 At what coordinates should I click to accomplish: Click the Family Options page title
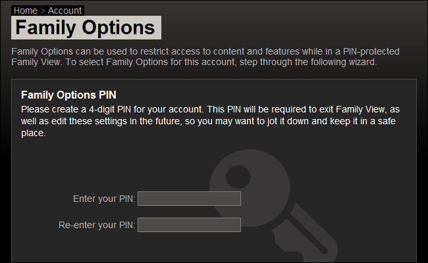[86, 28]
